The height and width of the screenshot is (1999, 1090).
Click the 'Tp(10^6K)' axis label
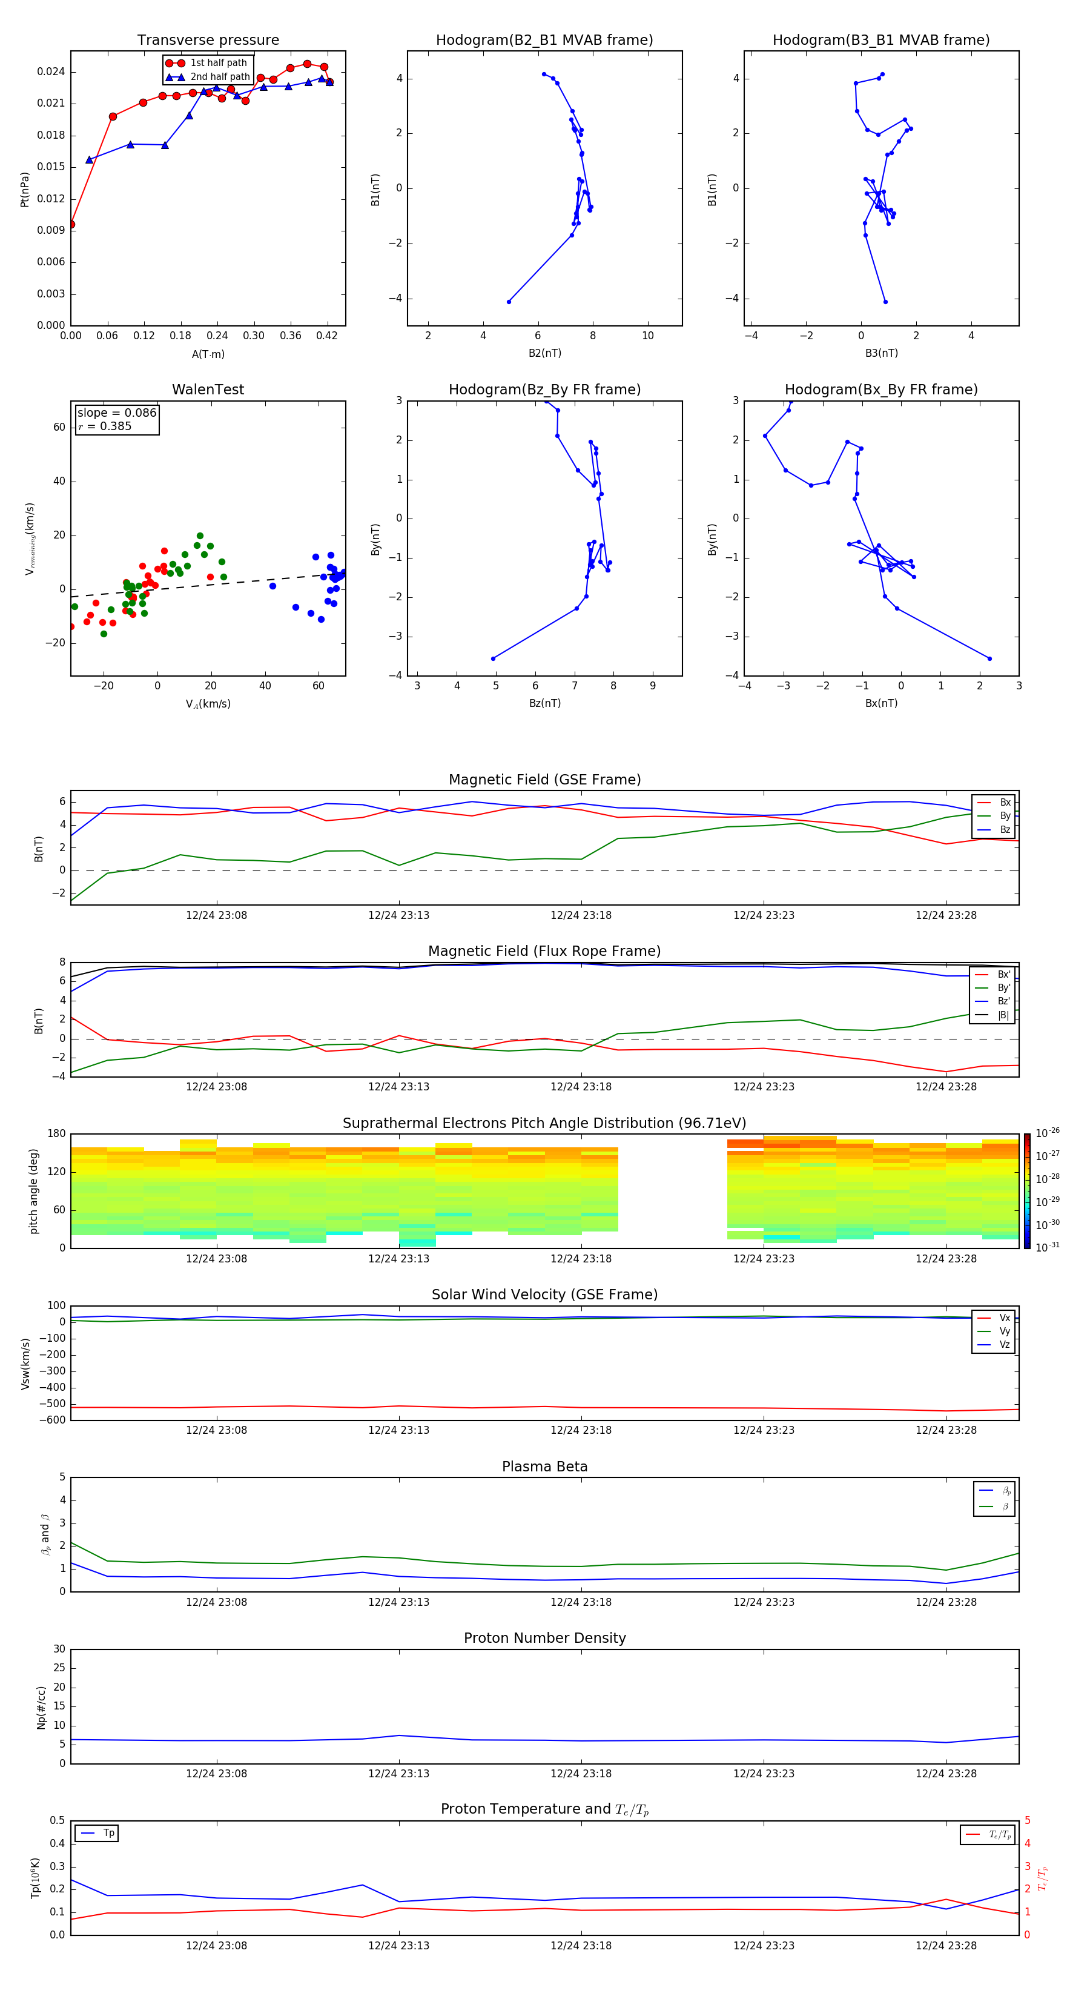(35, 1878)
